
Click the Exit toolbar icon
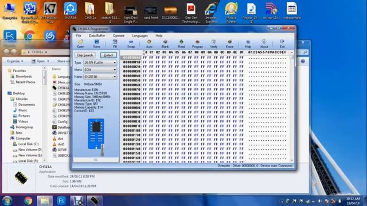click(x=282, y=43)
